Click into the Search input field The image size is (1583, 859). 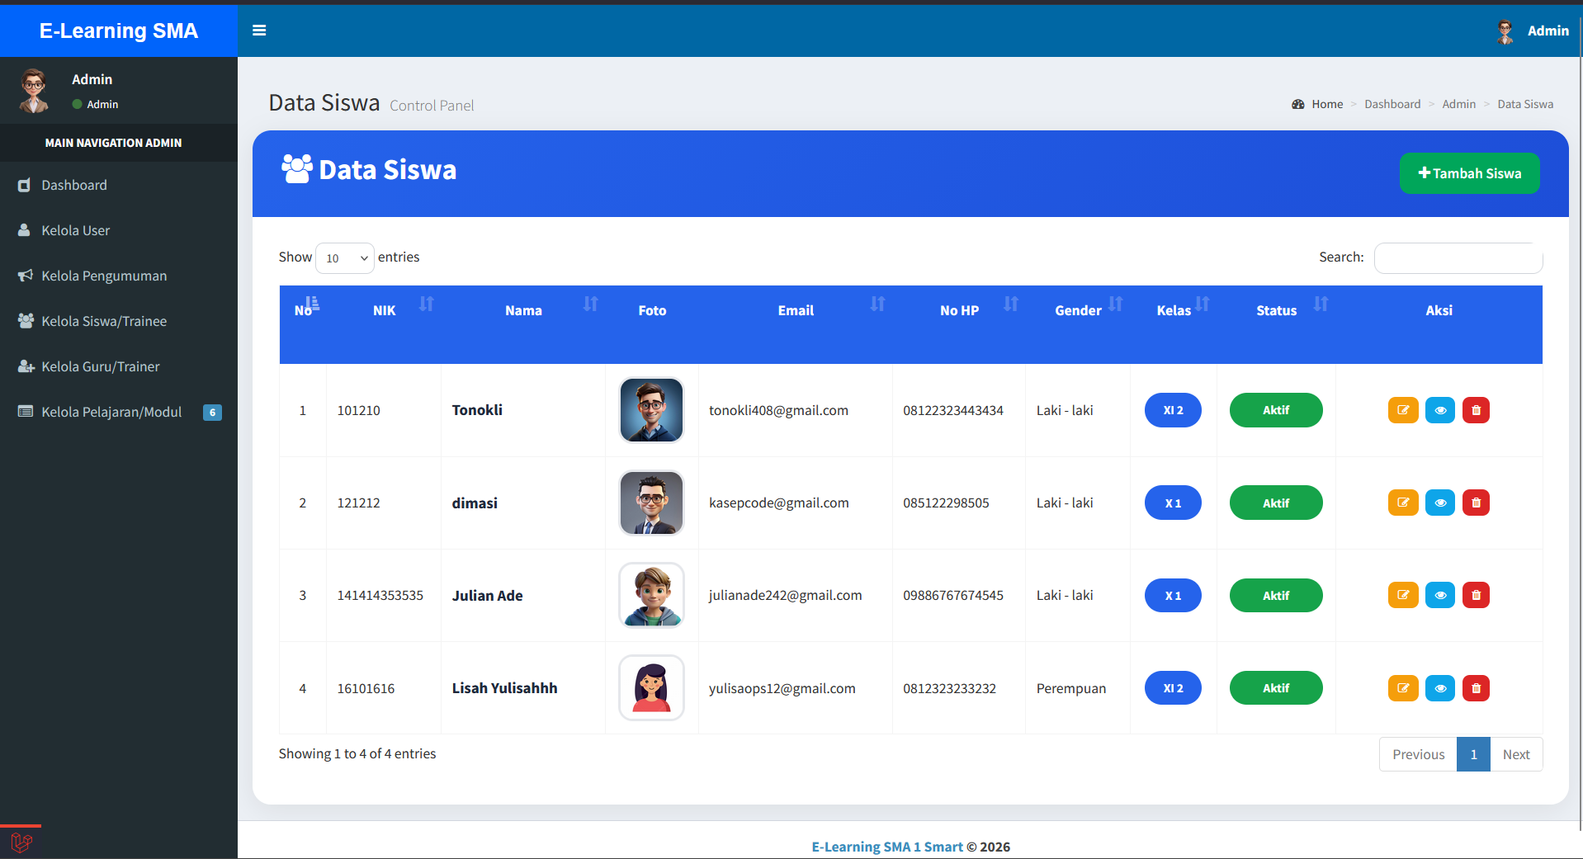(1458, 257)
